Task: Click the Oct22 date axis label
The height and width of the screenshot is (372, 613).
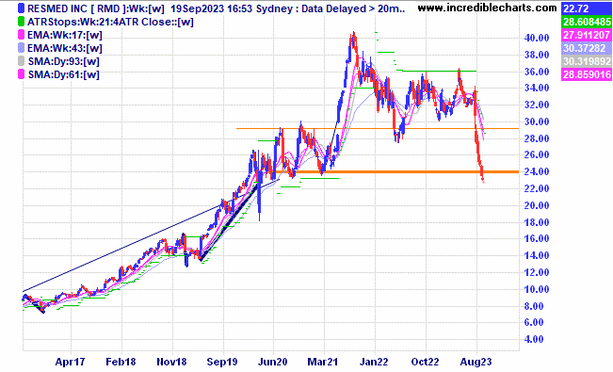Action: [x=426, y=362]
